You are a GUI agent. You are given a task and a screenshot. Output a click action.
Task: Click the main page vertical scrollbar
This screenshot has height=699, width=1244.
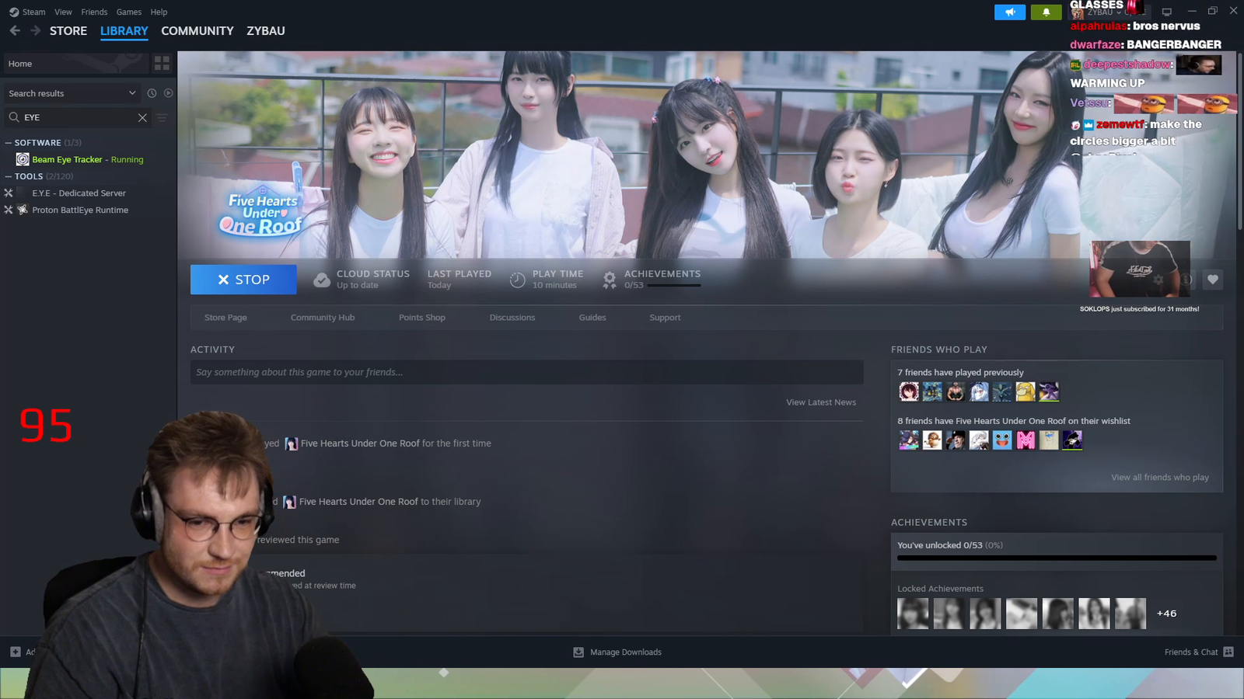tap(1241, 140)
